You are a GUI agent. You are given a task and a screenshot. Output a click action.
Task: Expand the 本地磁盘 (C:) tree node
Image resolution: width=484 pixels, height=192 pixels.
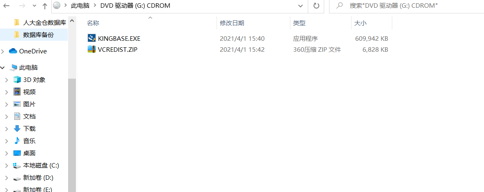tap(7, 166)
